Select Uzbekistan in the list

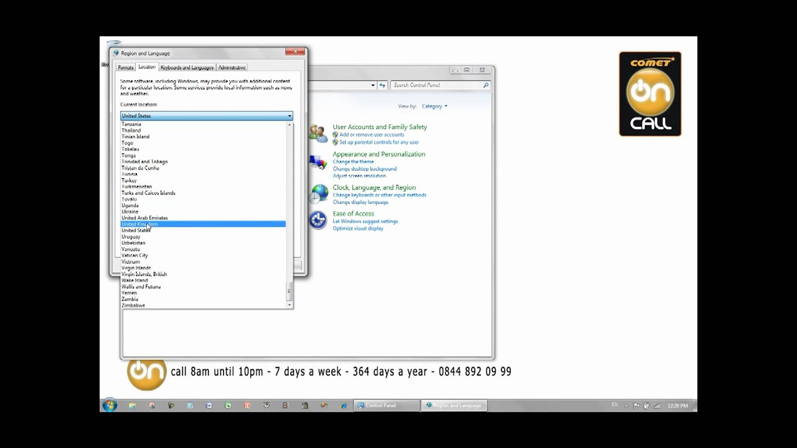[x=203, y=243]
